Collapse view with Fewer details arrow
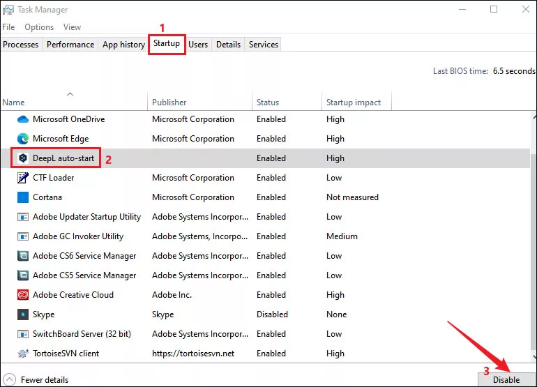 9,379
